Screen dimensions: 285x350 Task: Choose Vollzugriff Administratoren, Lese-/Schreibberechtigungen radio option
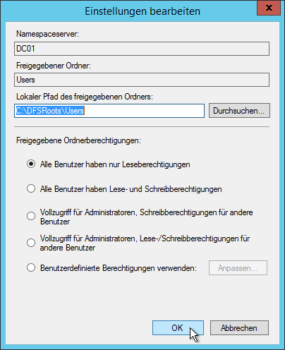click(x=31, y=243)
